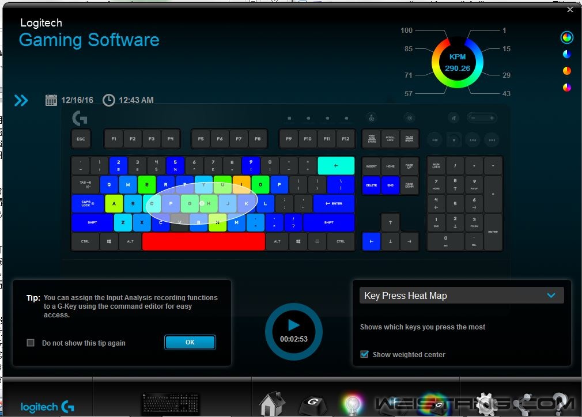582x417 pixels.
Task: Click the F12 function key
Action: click(346, 139)
